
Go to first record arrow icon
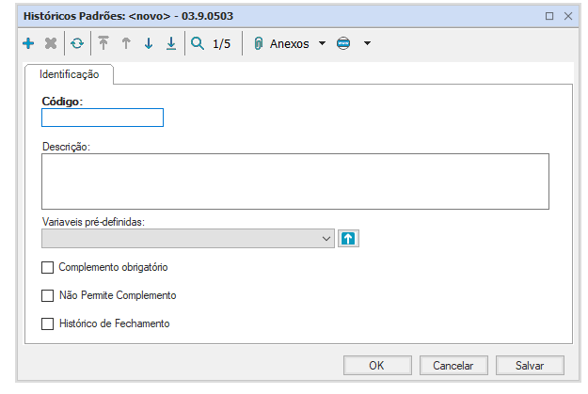coord(103,43)
